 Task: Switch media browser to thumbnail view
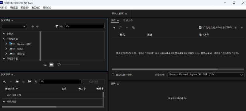(51, 65)
